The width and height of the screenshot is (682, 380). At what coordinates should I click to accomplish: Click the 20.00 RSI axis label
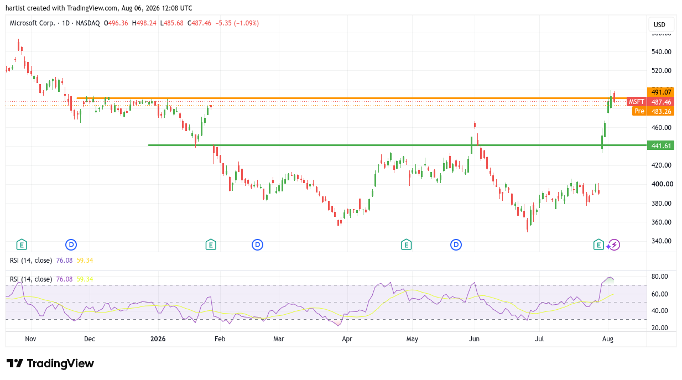(x=660, y=328)
